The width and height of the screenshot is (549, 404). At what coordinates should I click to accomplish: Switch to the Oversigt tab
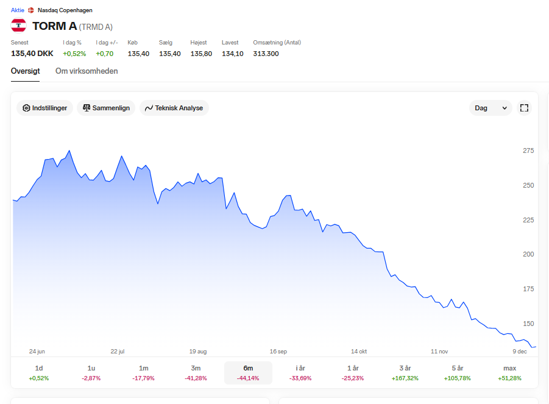coord(25,71)
